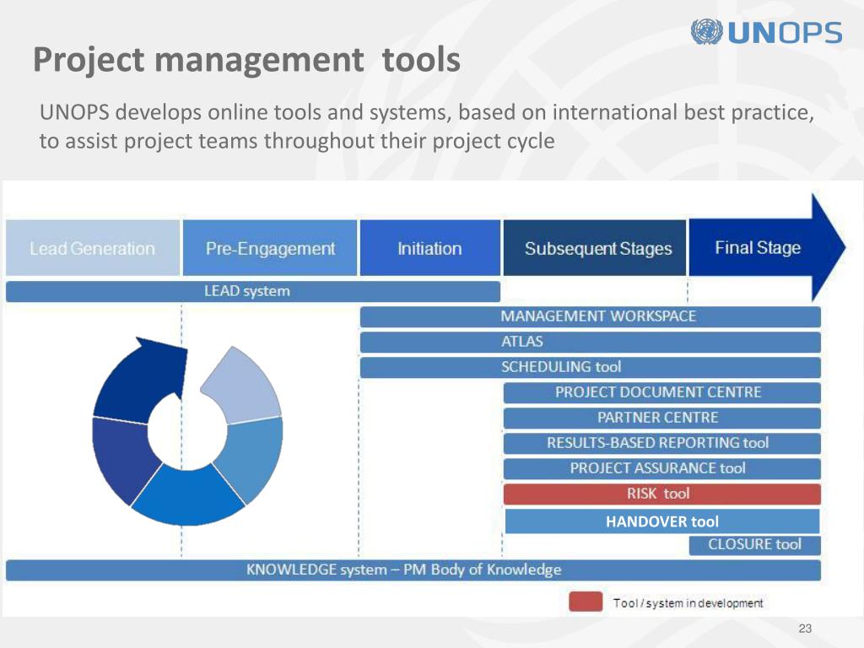Click the RESULTS-BASED REPORTING tool bar
The image size is (864, 648).
click(661, 443)
